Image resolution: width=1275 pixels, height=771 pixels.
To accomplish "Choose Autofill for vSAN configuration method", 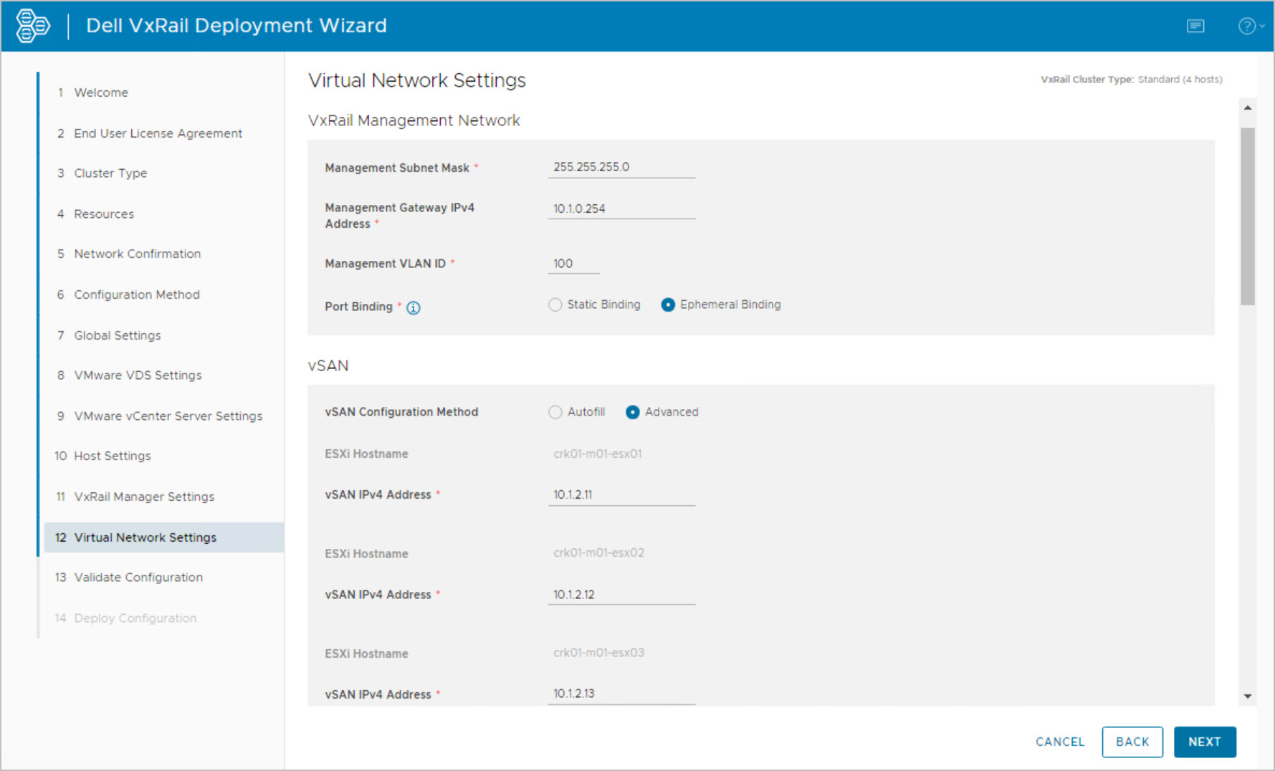I will [555, 413].
